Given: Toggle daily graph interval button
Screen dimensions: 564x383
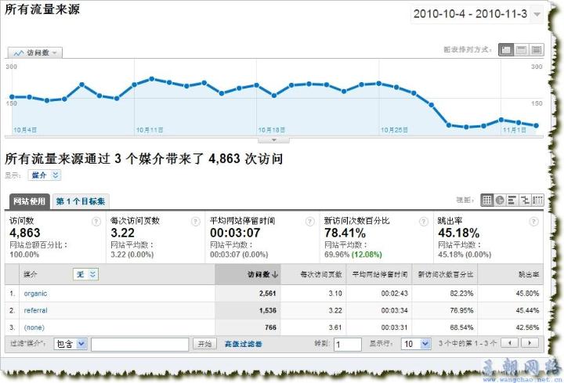Looking at the screenshot, I should (x=506, y=49).
